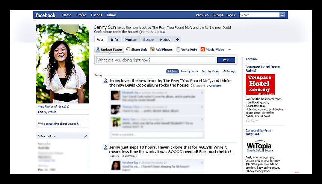The width and height of the screenshot is (322, 184).
Task: Click Logout
Action: [231, 15]
